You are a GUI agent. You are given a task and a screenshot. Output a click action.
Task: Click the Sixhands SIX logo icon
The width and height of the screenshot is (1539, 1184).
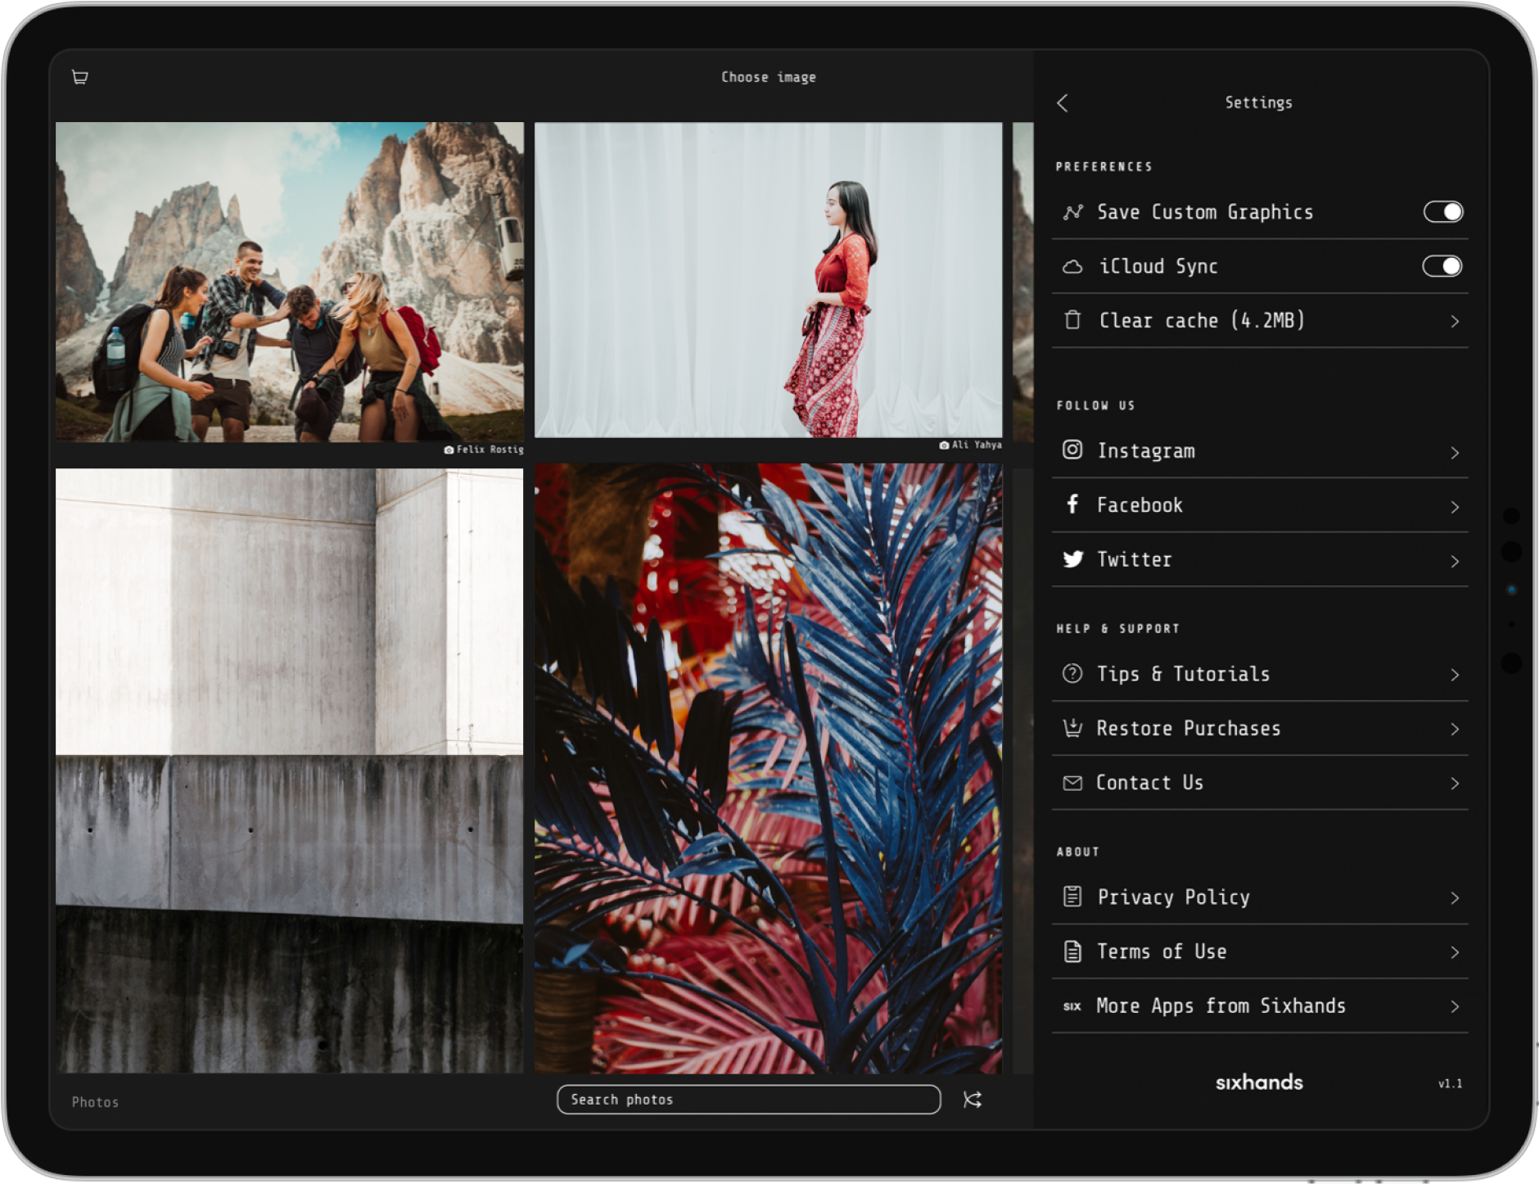(1072, 1006)
